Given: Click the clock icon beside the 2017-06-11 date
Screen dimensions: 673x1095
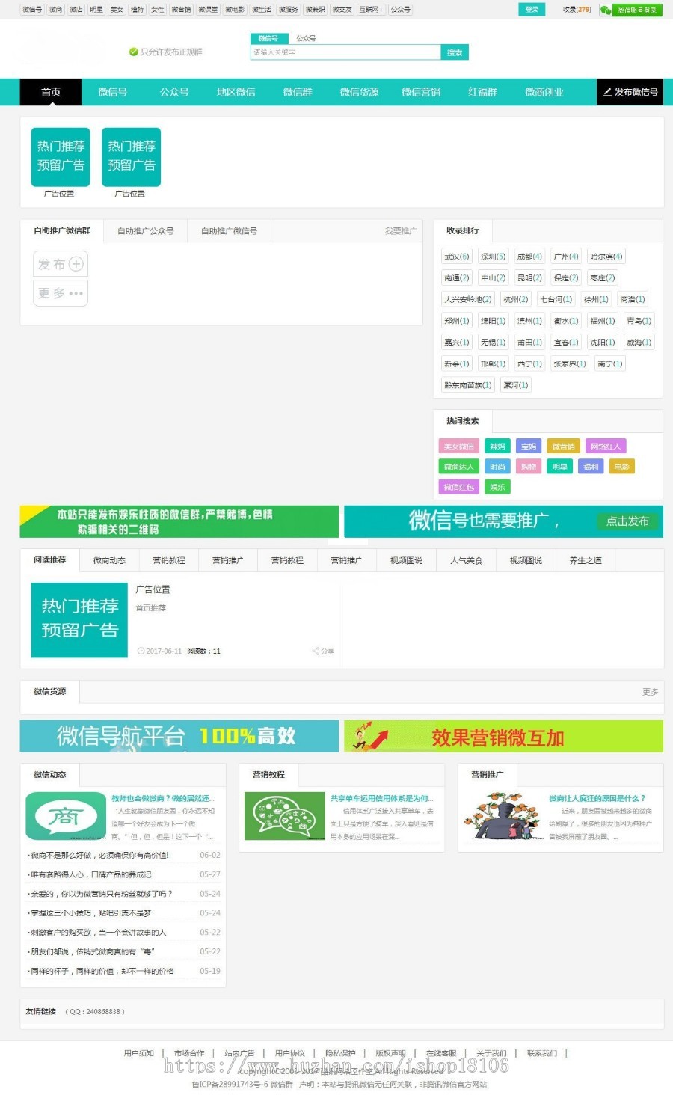Looking at the screenshot, I should [x=142, y=651].
